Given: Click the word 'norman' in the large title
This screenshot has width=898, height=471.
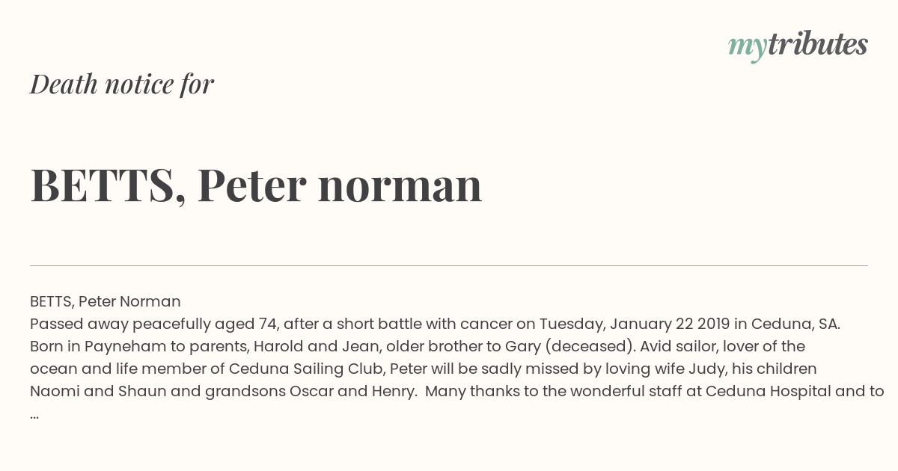Looking at the screenshot, I should 400,187.
